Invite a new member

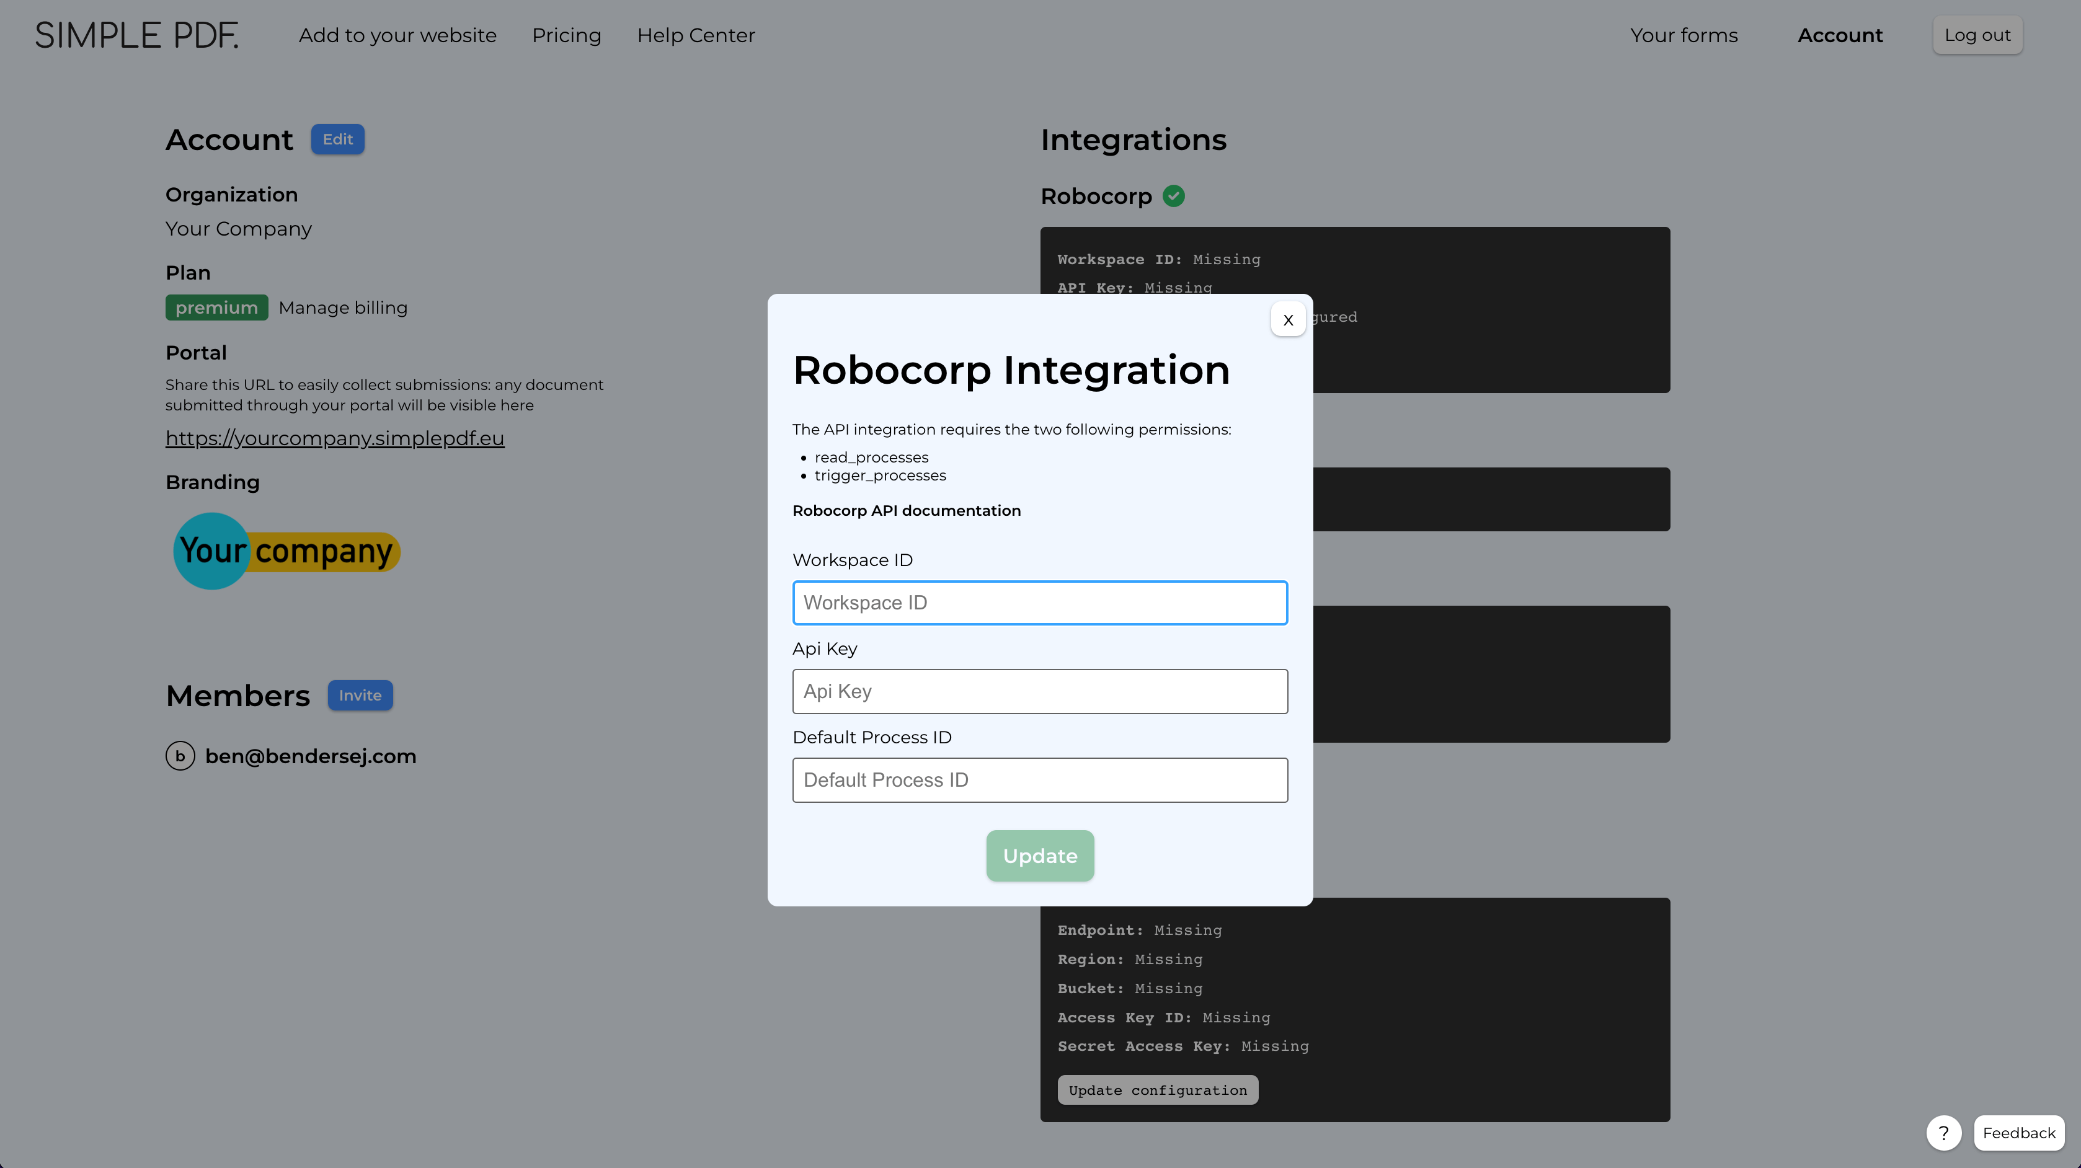click(360, 696)
